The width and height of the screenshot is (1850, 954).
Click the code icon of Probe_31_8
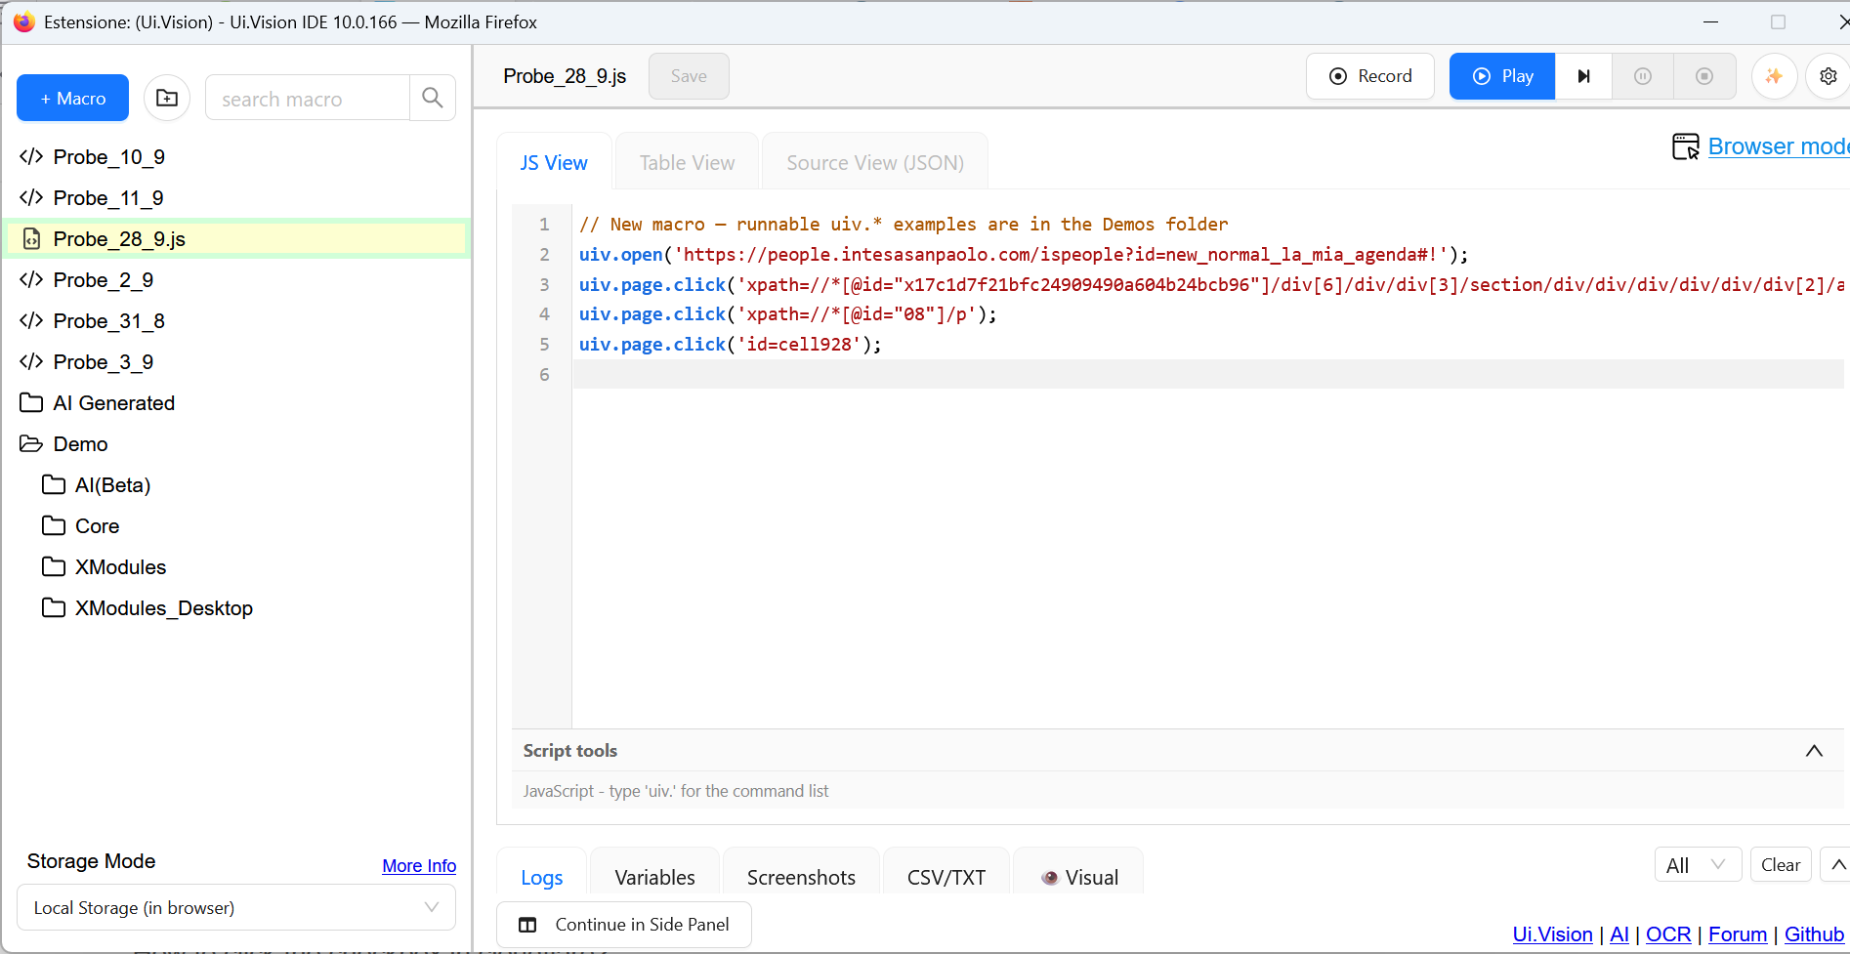point(31,321)
